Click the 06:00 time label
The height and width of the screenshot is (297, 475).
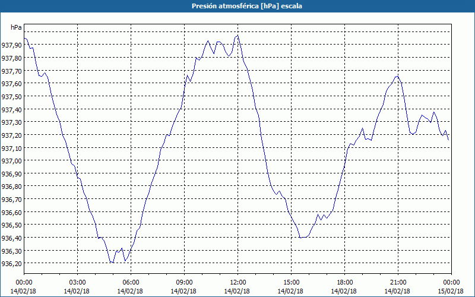click(x=131, y=283)
